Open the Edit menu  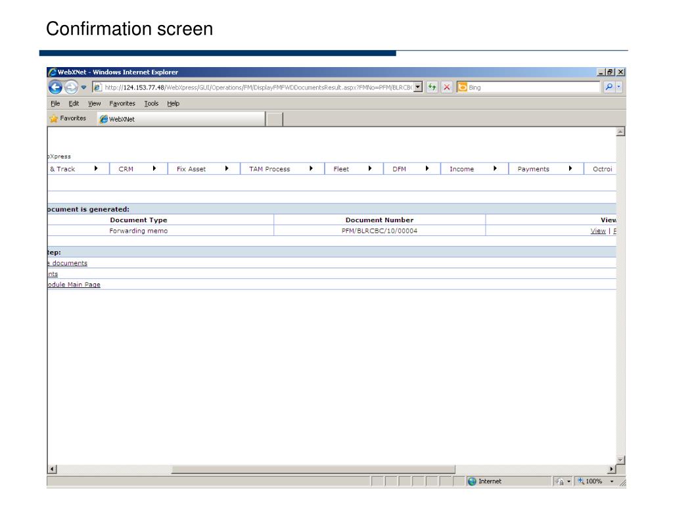click(74, 103)
